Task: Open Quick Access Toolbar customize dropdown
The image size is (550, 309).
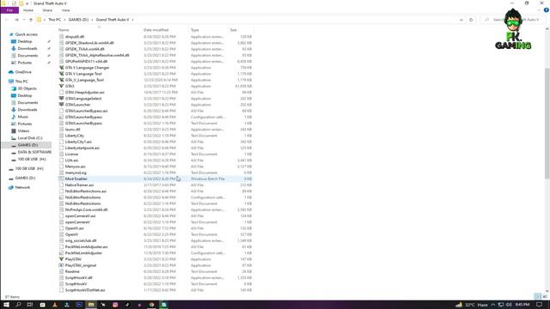Action: [27, 3]
